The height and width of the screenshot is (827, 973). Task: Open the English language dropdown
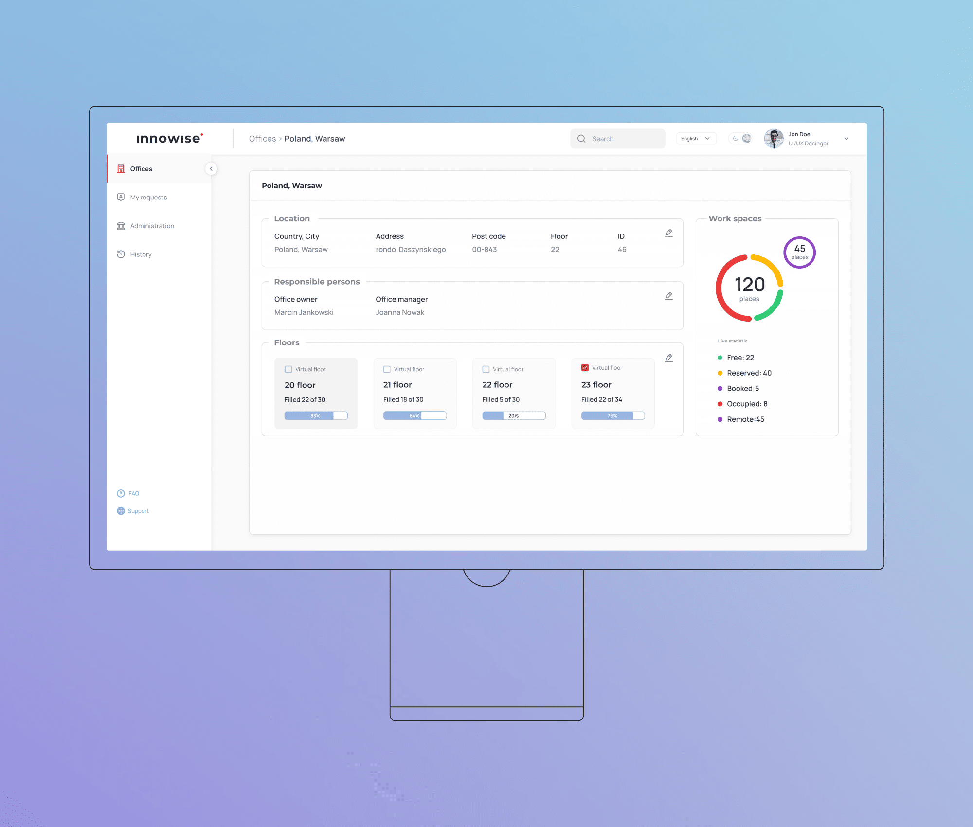tap(696, 139)
